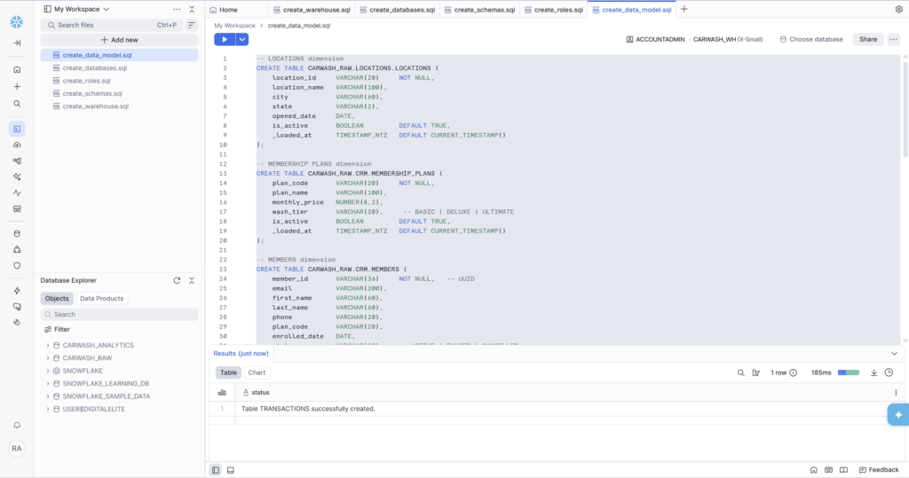Viewport: 909px width, 478px height.
Task: Open the run options dropdown arrow
Action: coord(242,39)
